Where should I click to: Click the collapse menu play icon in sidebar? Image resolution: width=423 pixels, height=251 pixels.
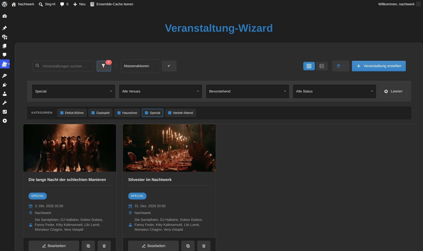4,121
